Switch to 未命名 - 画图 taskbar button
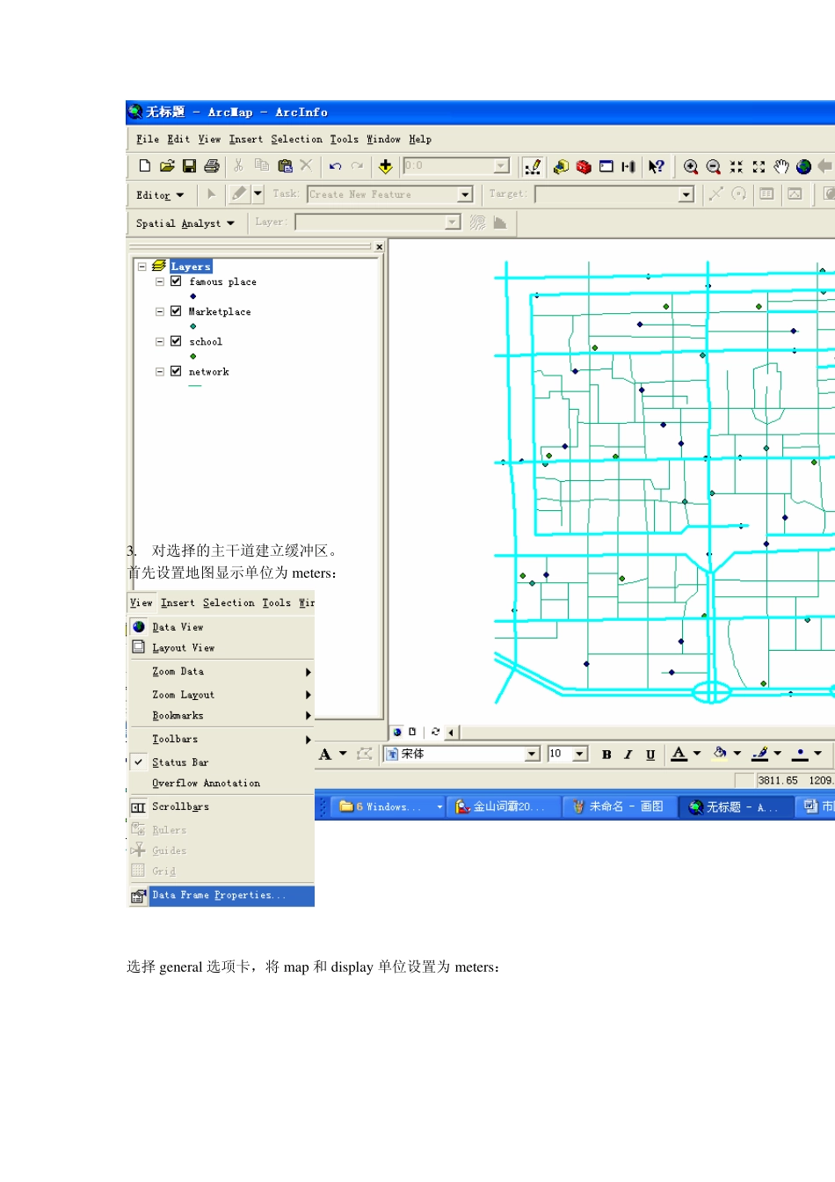Image resolution: width=835 pixels, height=1182 pixels. coord(620,806)
